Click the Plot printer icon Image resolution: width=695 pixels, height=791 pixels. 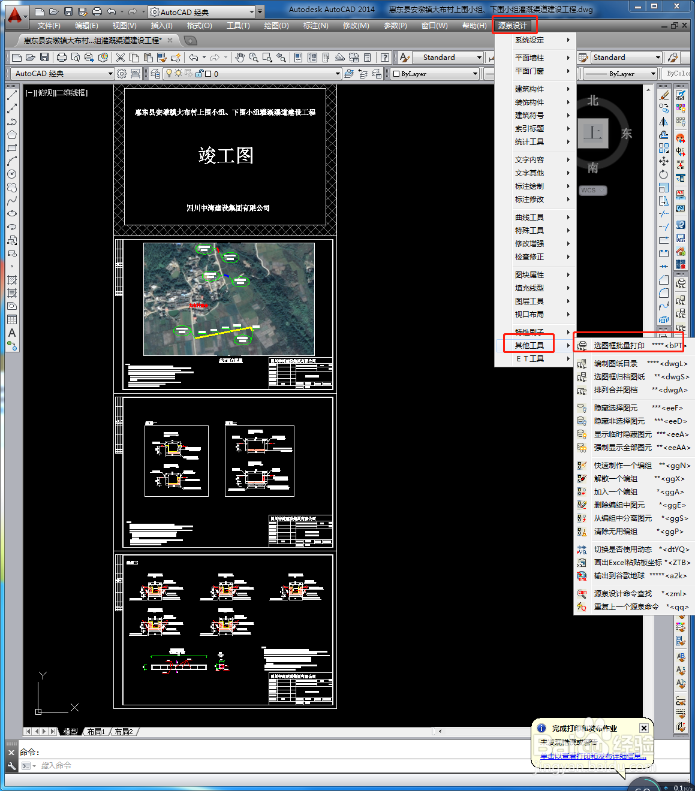(x=61, y=58)
